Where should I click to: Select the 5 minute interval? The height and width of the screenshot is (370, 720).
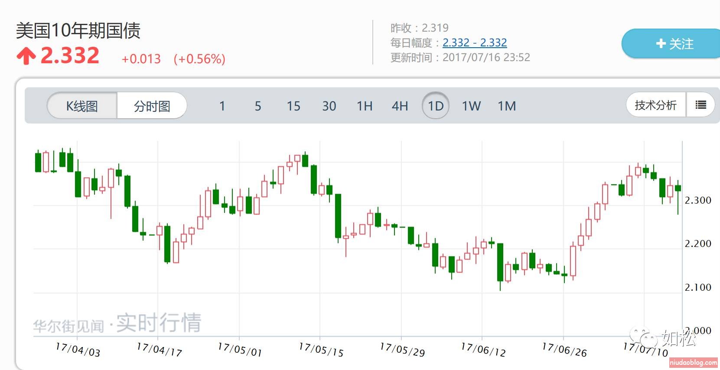(258, 106)
